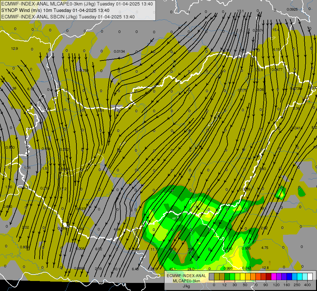Click the map value 0.809
The width and height of the screenshot is (317, 291).
pyautogui.click(x=25, y=247)
